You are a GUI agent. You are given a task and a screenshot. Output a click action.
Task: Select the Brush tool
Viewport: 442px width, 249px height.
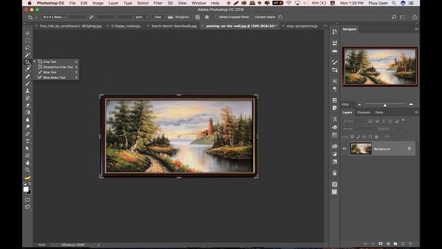(x=28, y=84)
